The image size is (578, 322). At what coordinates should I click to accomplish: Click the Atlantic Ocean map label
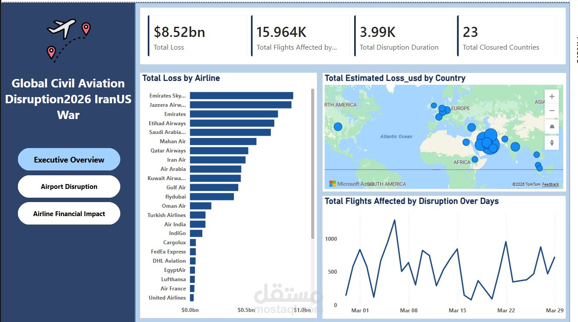(x=396, y=137)
